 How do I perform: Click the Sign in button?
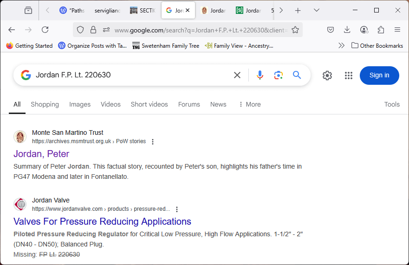coord(379,76)
